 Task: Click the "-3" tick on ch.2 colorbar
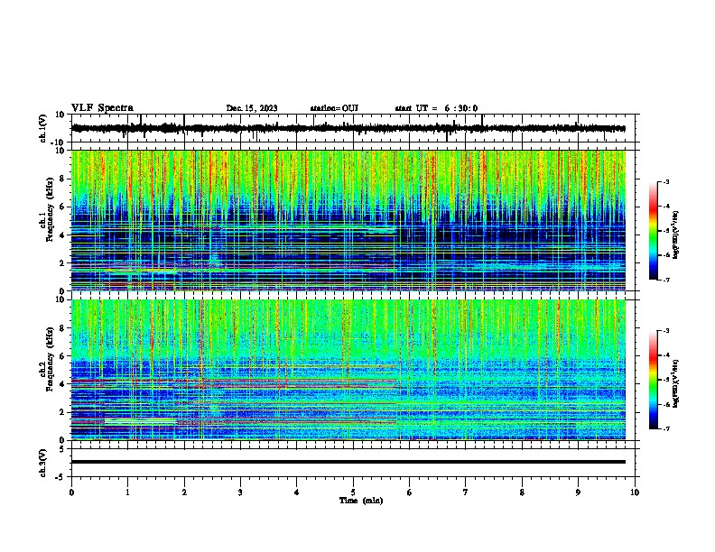click(665, 331)
